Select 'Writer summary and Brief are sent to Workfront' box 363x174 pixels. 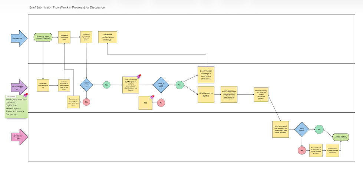(261, 94)
